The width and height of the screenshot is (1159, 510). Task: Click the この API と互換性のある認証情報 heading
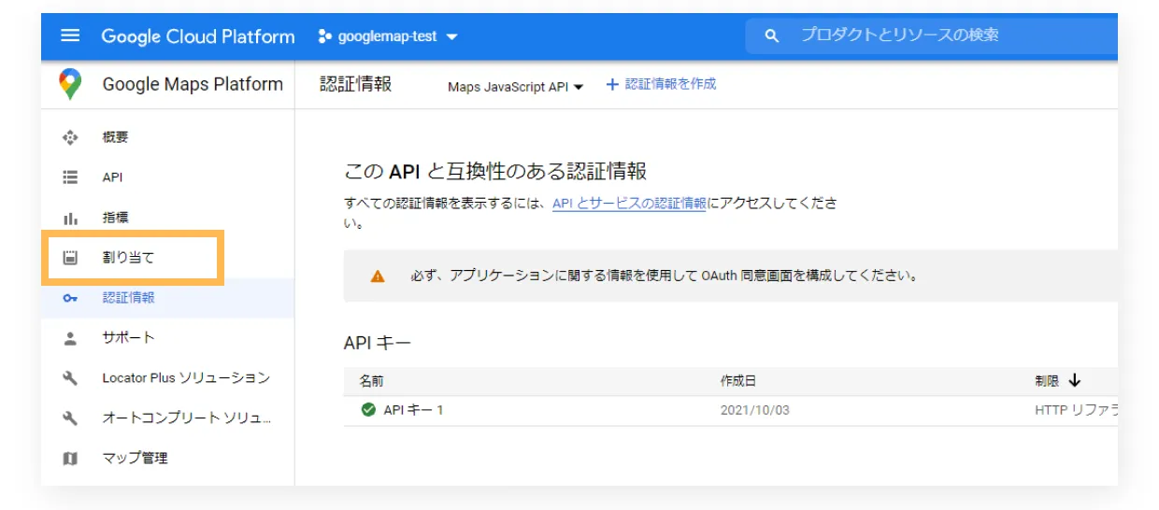pos(495,171)
